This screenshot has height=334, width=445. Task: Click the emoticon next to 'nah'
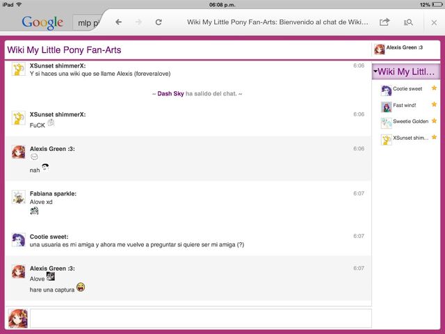tap(45, 167)
